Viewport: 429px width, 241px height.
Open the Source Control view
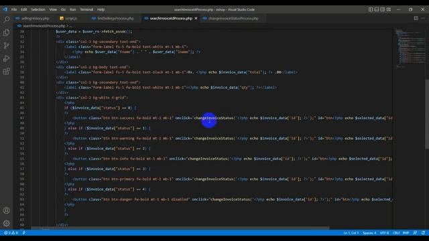pyautogui.click(x=6, y=46)
